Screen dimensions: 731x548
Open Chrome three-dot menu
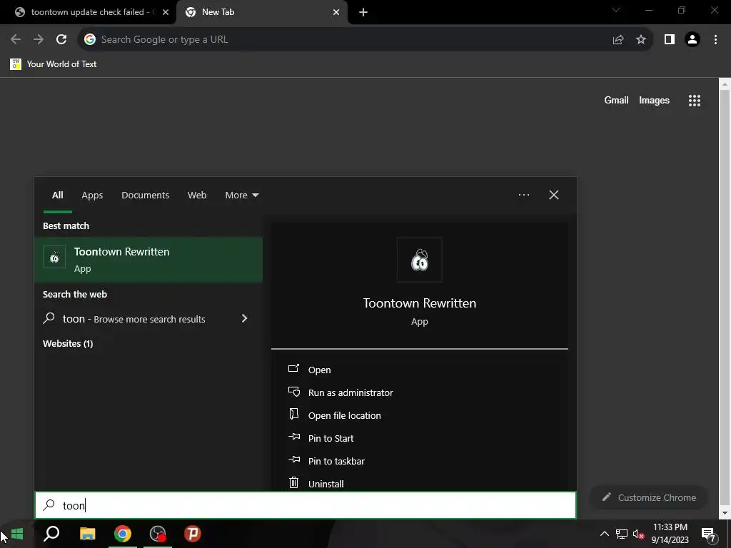pyautogui.click(x=715, y=40)
